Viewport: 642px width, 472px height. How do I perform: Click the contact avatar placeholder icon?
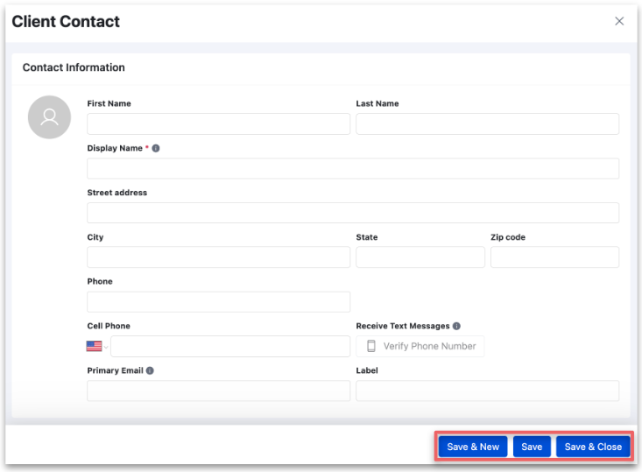(50, 117)
